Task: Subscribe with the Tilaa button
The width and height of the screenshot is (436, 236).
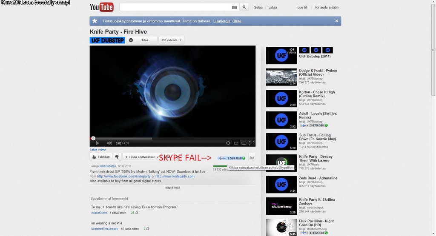Action: pyautogui.click(x=141, y=40)
